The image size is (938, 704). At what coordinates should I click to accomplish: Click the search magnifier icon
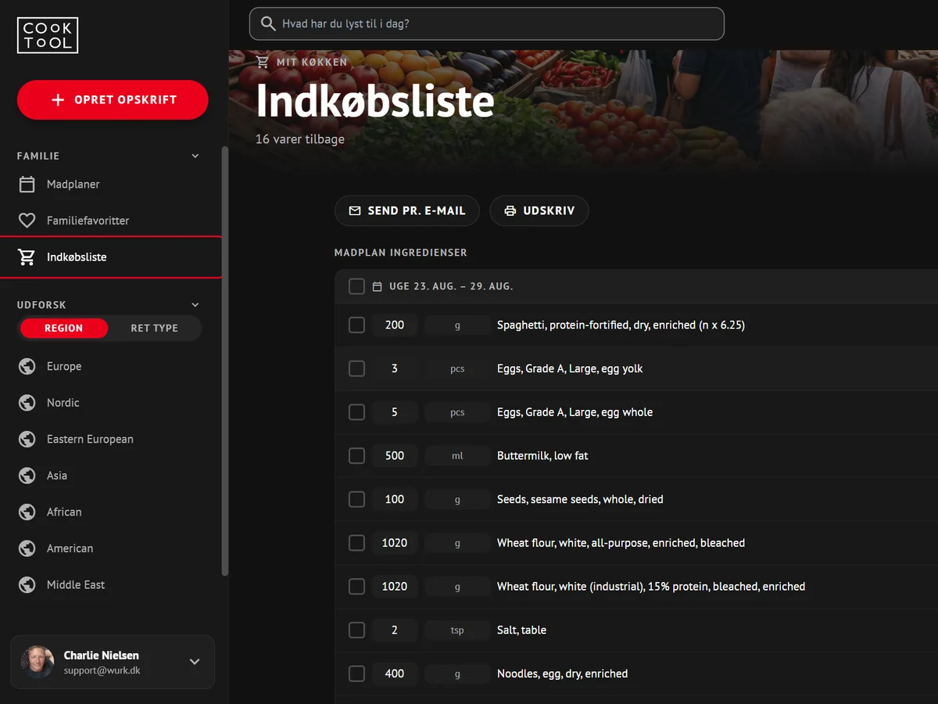click(268, 23)
